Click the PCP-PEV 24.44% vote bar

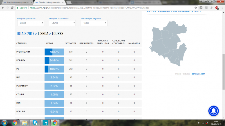pos(54,60)
